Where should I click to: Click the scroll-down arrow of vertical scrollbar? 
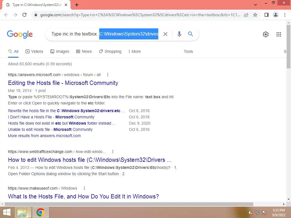tap(288, 199)
